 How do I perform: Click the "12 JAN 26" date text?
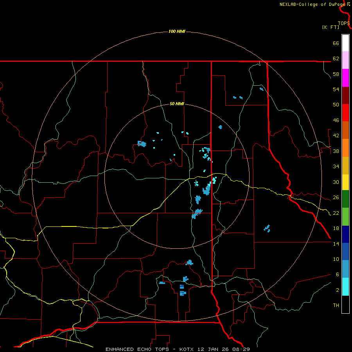(214, 349)
